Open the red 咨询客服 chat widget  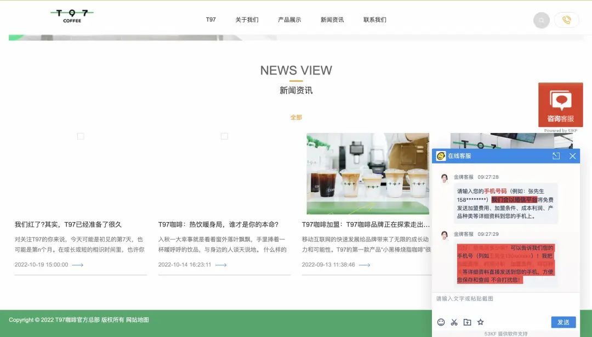pyautogui.click(x=561, y=105)
